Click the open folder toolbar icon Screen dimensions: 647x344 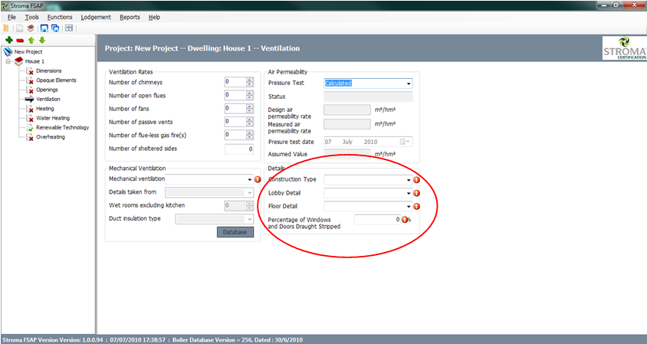(6, 28)
